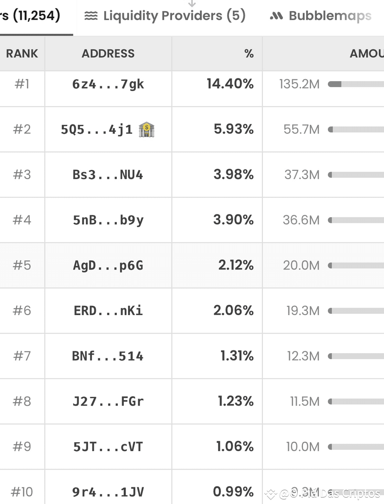
Task: Click the RANK column header
Action: click(x=22, y=53)
